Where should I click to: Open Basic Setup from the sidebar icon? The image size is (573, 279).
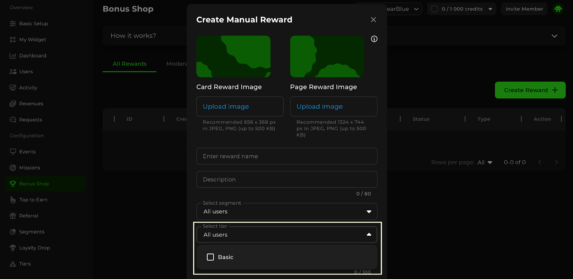[x=13, y=24]
